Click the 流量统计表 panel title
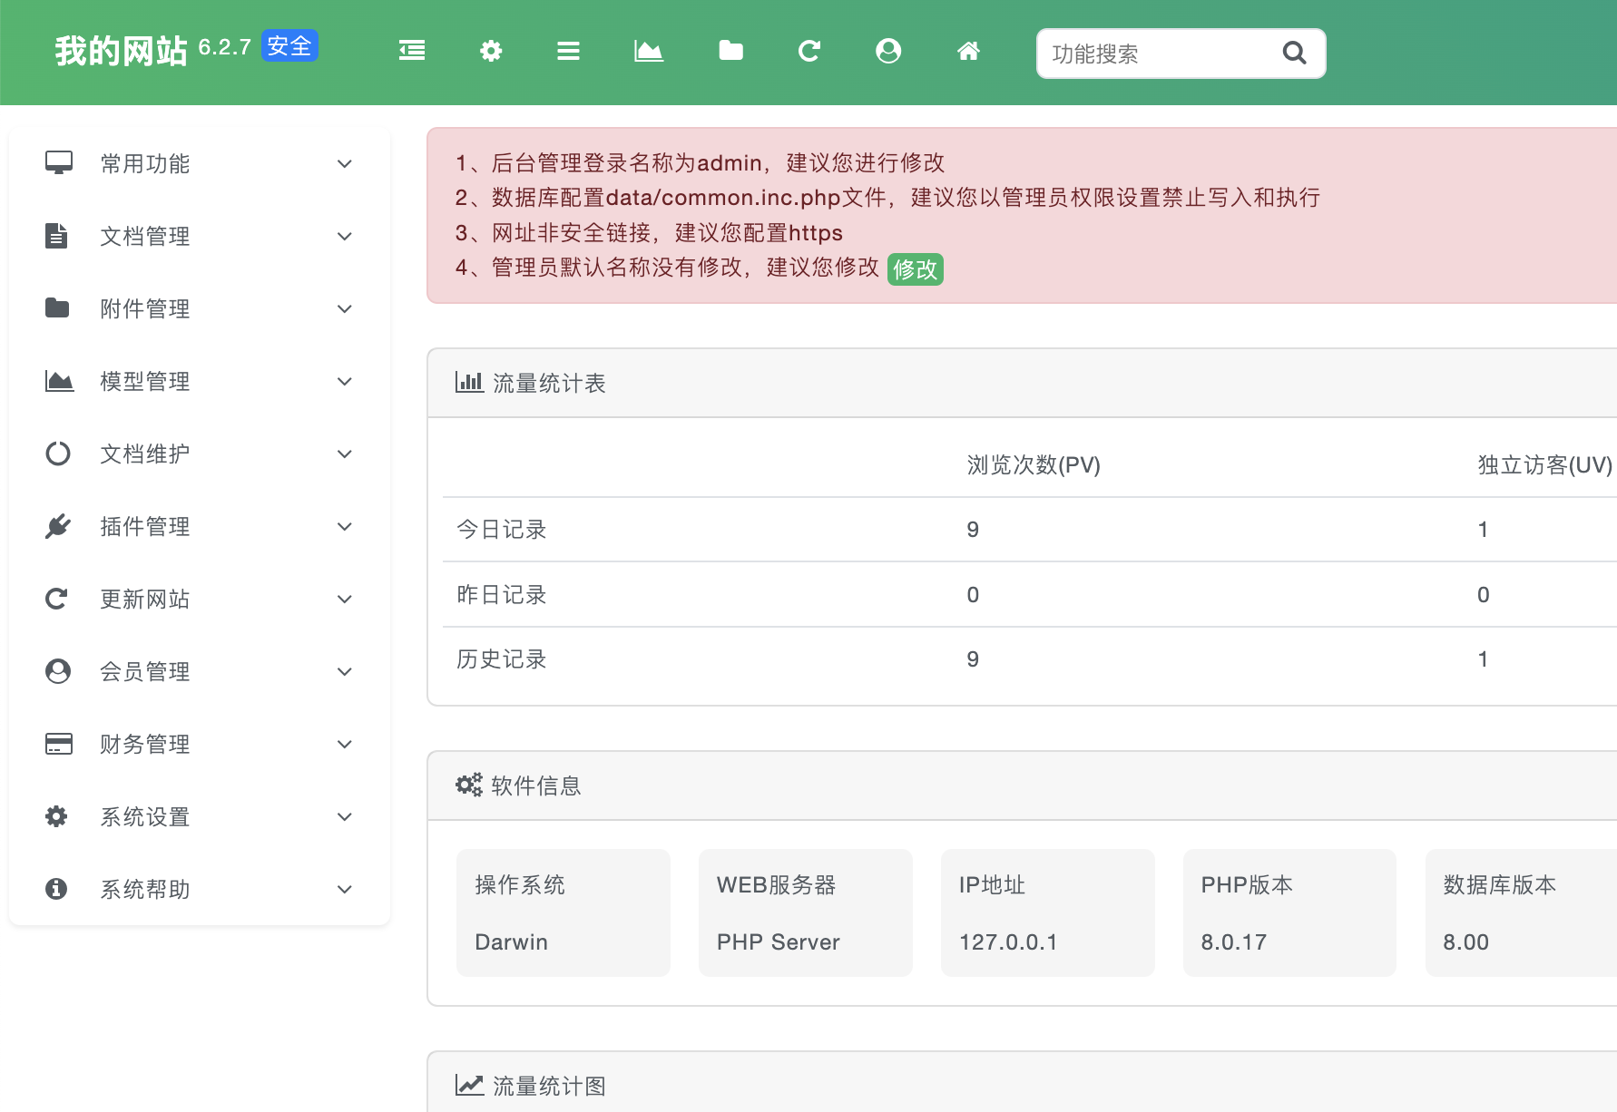 tap(549, 384)
